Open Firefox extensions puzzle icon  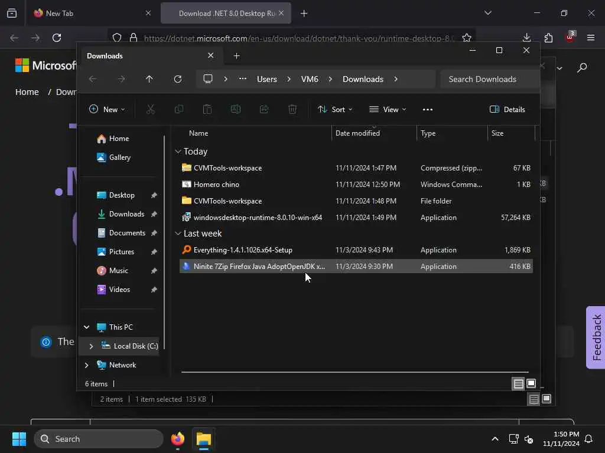pyautogui.click(x=548, y=38)
